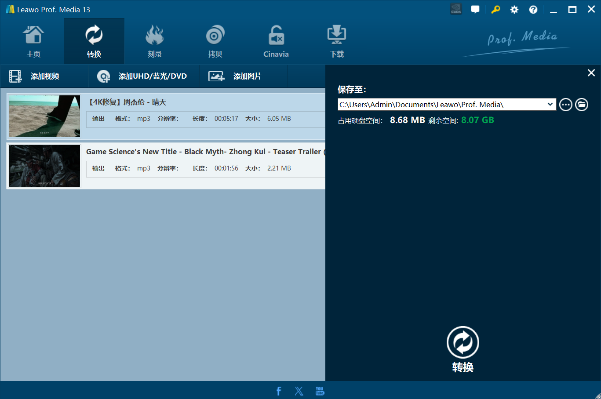Open the Cinavia removal module
This screenshot has height=399, width=601.
(276, 42)
